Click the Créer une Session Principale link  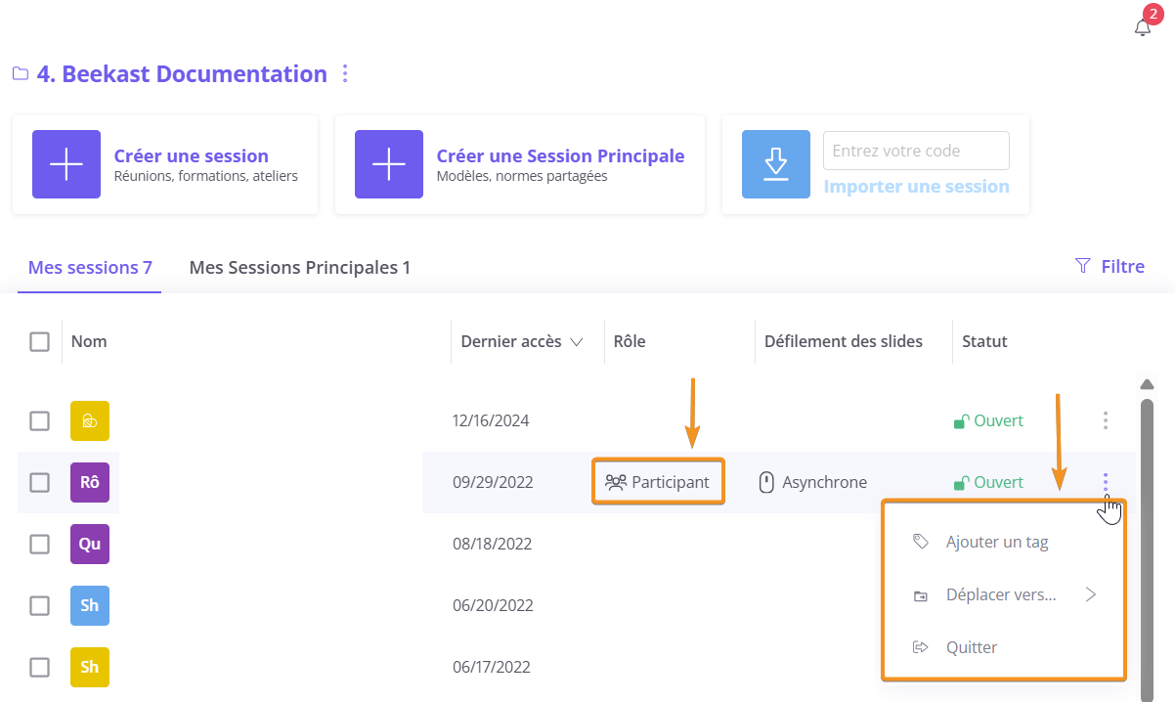pos(560,155)
